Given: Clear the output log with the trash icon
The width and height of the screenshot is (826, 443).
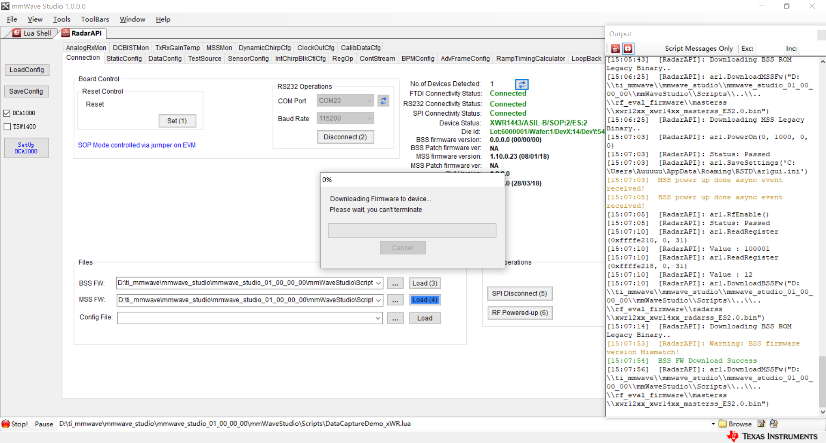Looking at the screenshot, I should pyautogui.click(x=616, y=49).
